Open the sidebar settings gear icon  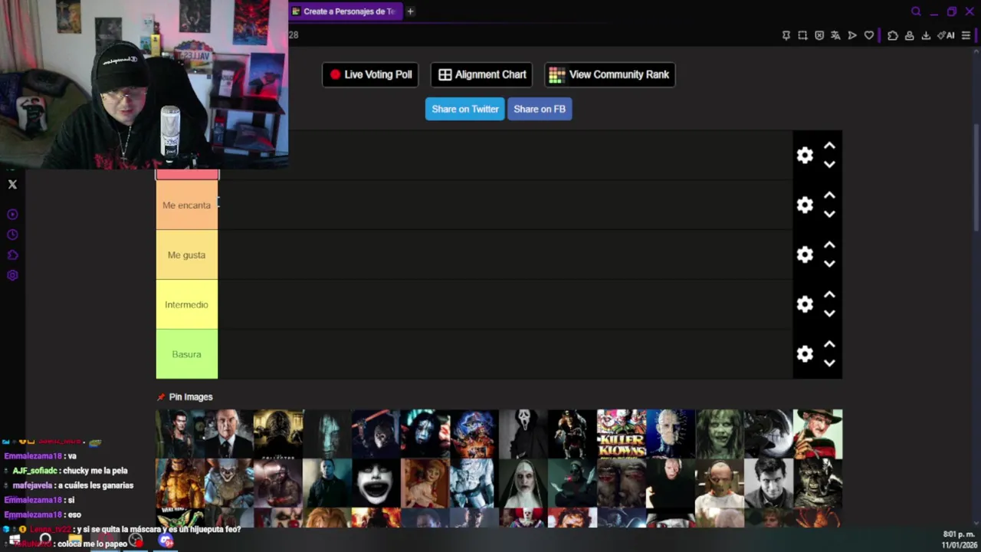click(12, 275)
